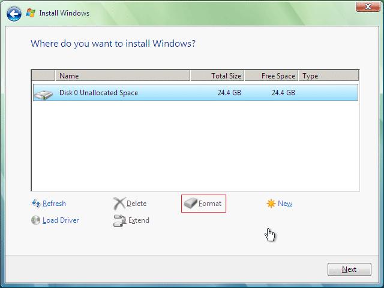
Task: Click the Load Driver disc icon
Action: click(x=36, y=220)
